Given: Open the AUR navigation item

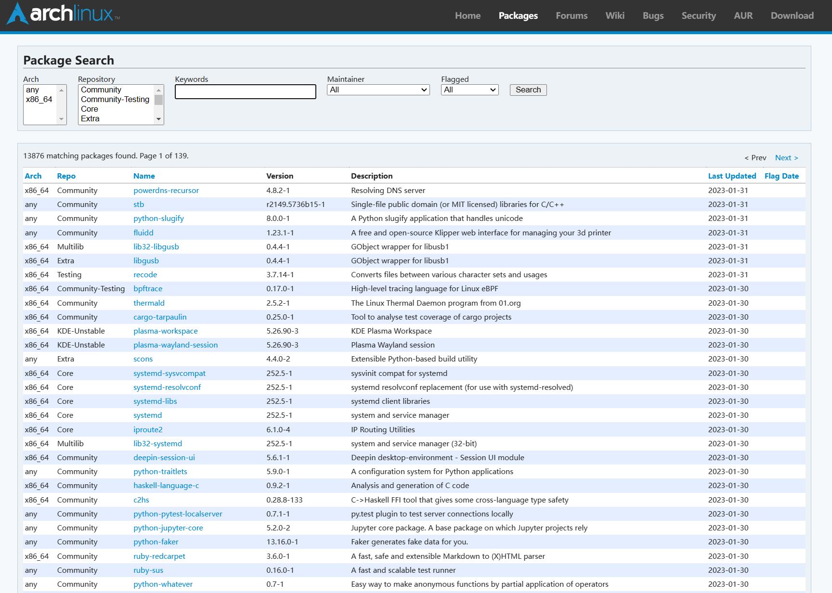Looking at the screenshot, I should 743,15.
